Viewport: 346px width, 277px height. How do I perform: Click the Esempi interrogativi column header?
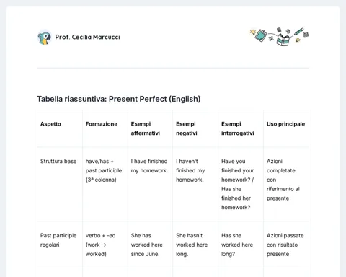238,128
